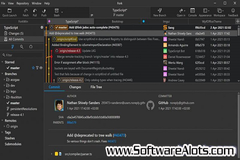Select the Commit details tab
The width and height of the screenshot is (240, 160).
coord(54,87)
